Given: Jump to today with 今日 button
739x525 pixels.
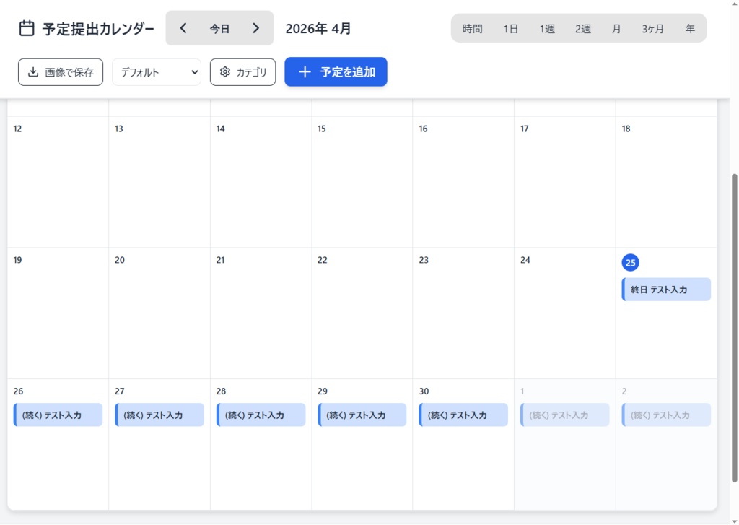Looking at the screenshot, I should (219, 29).
